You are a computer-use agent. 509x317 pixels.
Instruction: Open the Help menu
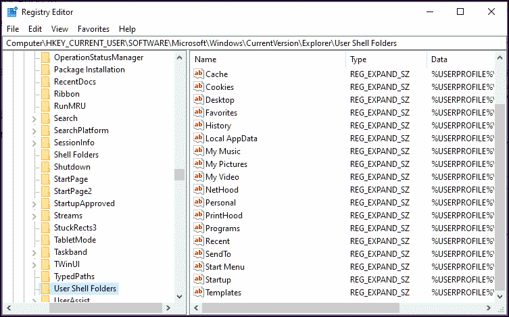click(x=127, y=29)
